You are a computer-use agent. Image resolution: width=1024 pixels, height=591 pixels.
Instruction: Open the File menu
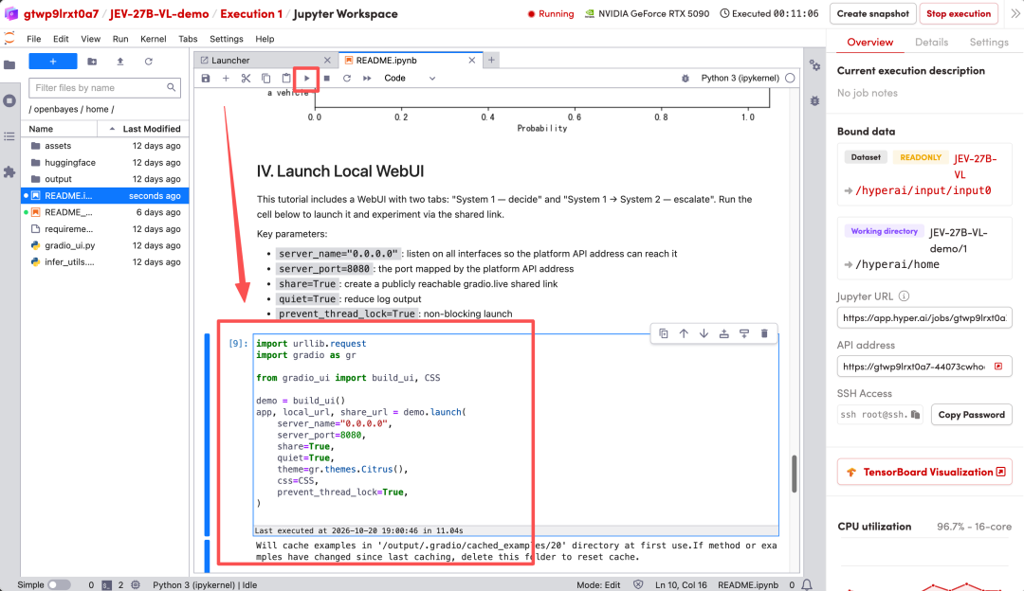click(x=34, y=39)
